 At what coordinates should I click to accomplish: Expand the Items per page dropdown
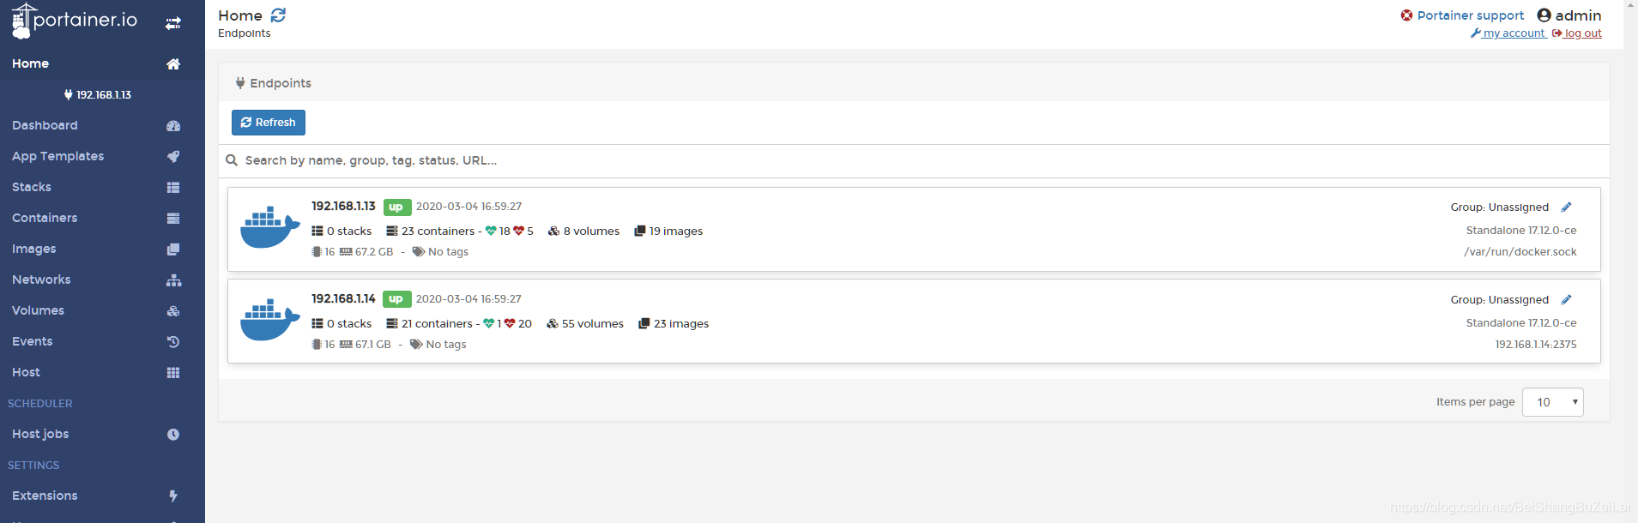click(1552, 402)
